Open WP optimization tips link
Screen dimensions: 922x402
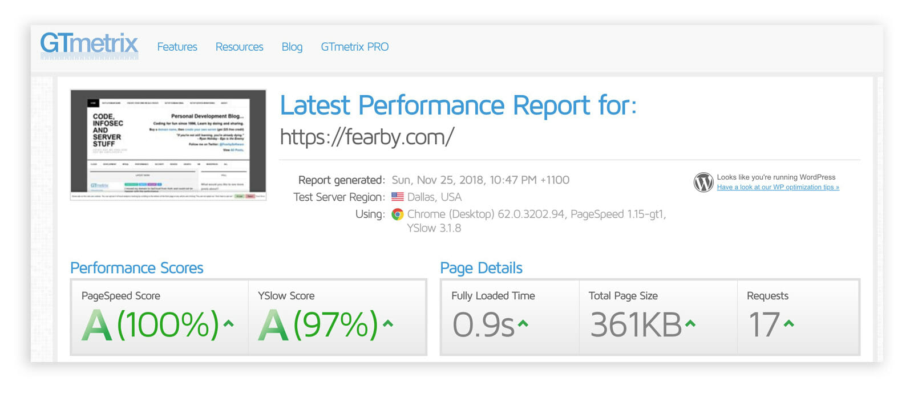[778, 187]
